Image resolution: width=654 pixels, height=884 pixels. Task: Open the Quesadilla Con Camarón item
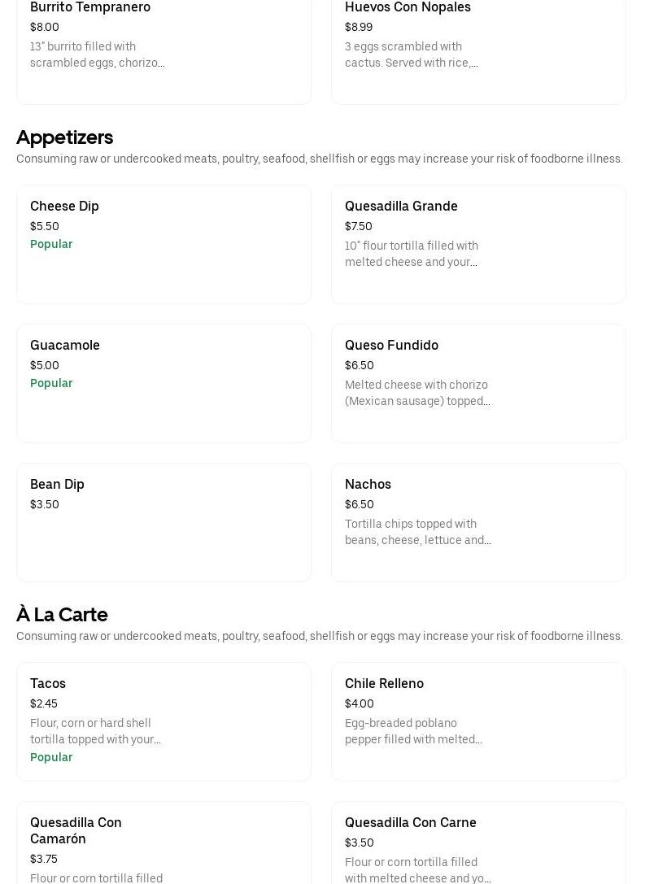163,846
